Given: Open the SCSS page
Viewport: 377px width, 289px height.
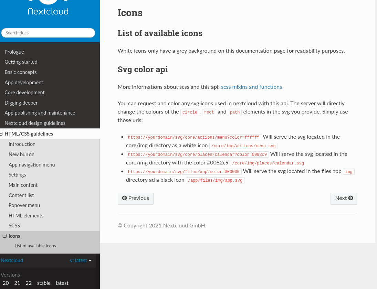Looking at the screenshot, I should tap(14, 226).
